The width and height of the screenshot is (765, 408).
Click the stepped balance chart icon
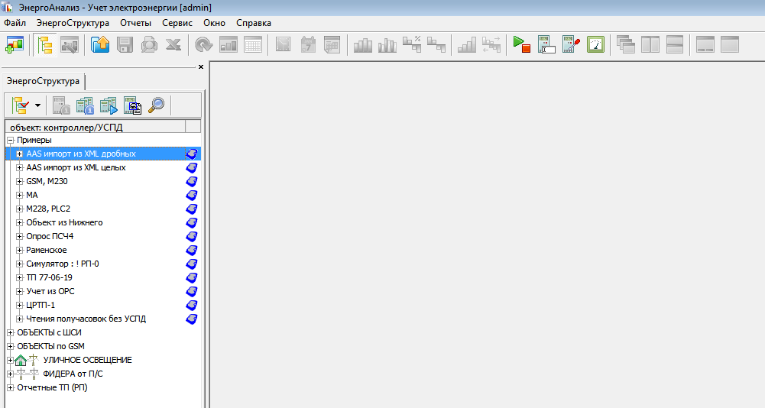tap(436, 44)
